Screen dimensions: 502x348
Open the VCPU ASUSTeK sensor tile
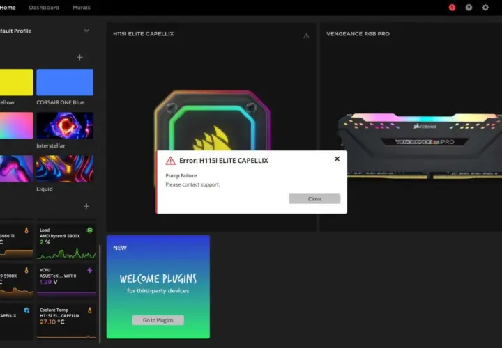[66, 281]
